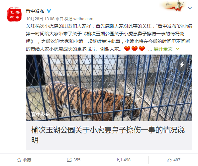Click the chevron beside 展开全文

[x=178, y=49]
